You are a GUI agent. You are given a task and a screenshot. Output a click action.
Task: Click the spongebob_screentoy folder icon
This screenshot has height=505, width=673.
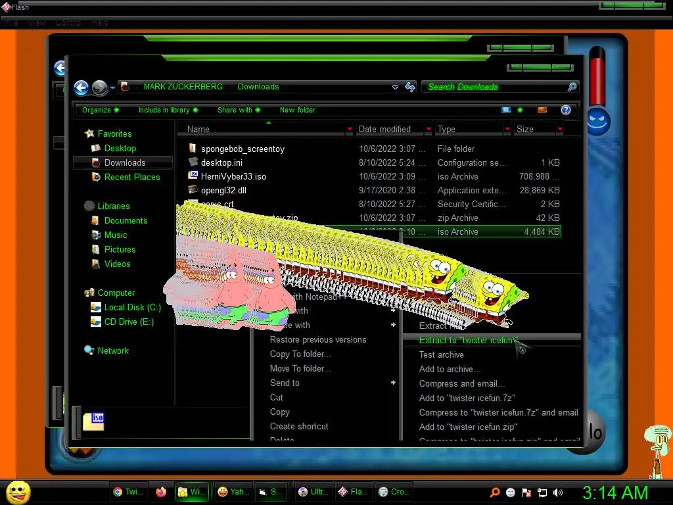click(x=193, y=149)
